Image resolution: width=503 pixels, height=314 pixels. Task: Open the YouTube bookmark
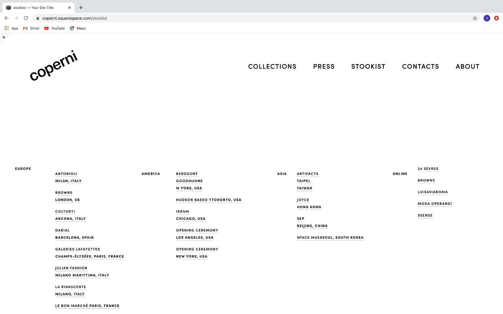55,28
